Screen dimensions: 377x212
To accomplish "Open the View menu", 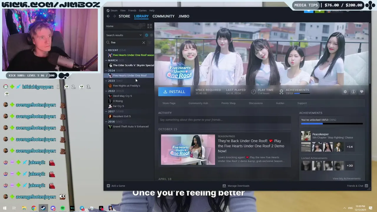I will click(x=123, y=11).
